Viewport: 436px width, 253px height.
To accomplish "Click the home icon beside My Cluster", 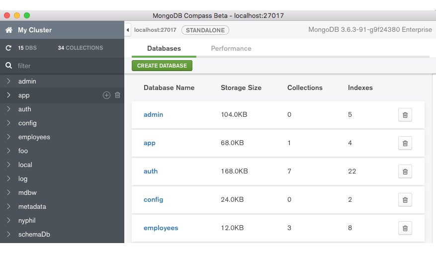I will pyautogui.click(x=9, y=30).
